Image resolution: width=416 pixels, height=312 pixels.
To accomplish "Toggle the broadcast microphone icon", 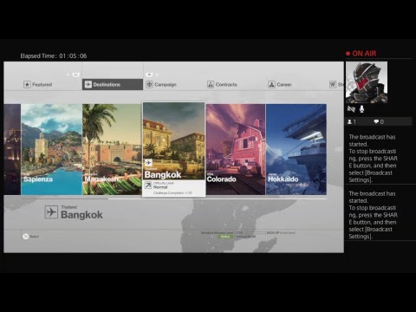I will click(361, 109).
